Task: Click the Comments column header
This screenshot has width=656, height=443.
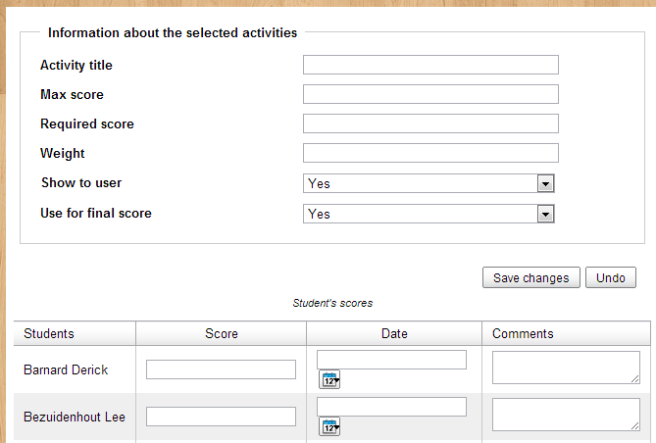Action: pos(523,333)
